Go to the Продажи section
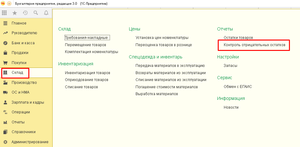This screenshot has width=300, height=147. [x=20, y=53]
